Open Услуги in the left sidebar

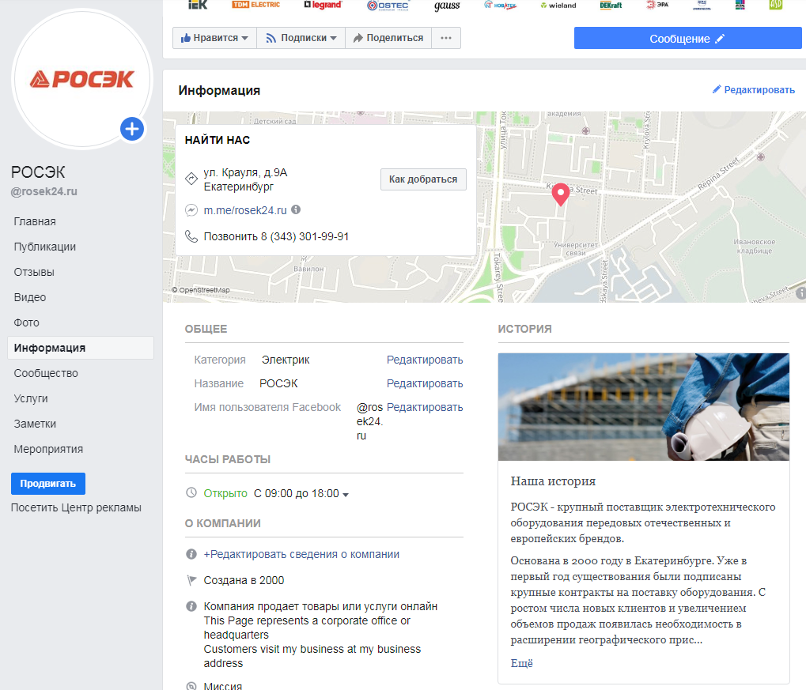(x=31, y=398)
